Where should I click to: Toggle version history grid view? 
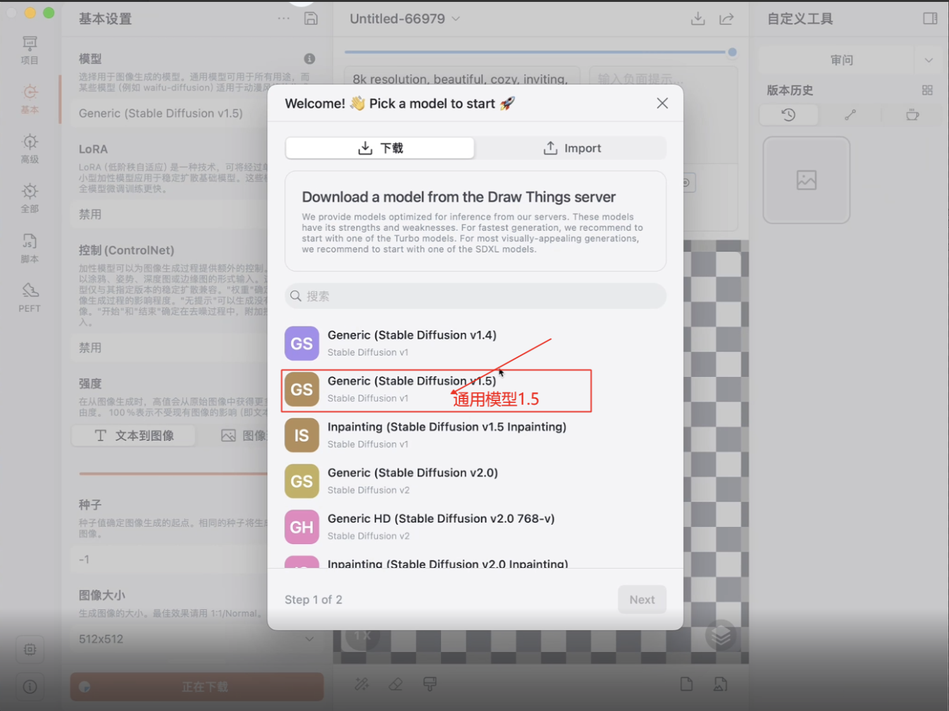click(927, 90)
